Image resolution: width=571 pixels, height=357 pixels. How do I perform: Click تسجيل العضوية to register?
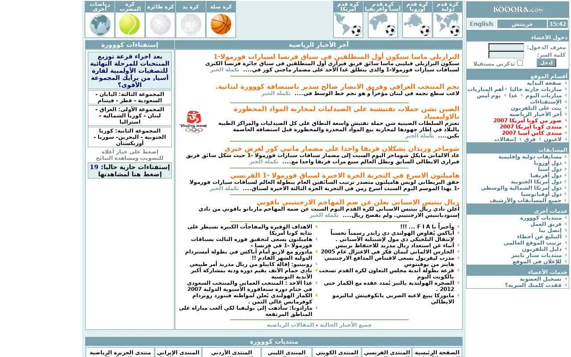(x=541, y=279)
